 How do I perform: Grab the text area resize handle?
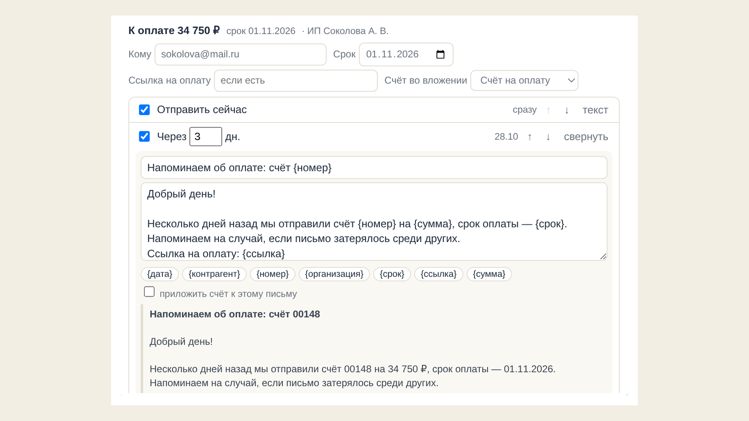pyautogui.click(x=603, y=256)
